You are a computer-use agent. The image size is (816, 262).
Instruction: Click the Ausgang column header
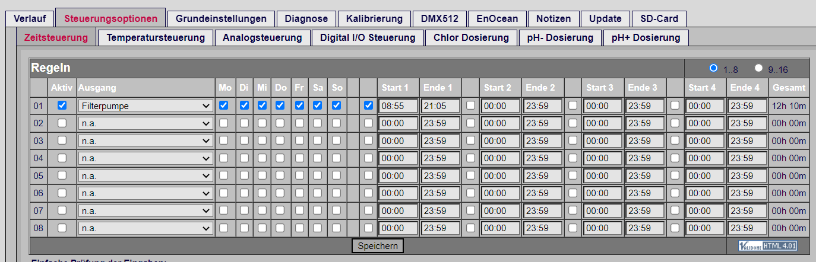pyautogui.click(x=97, y=88)
